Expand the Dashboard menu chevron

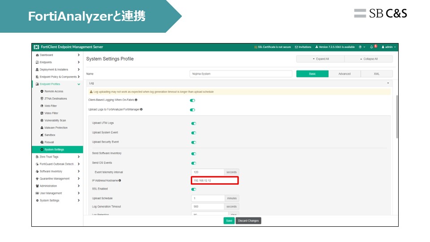point(79,55)
